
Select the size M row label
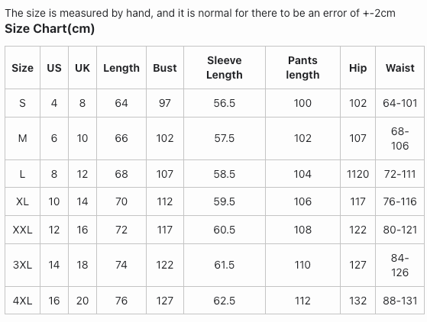click(x=22, y=138)
